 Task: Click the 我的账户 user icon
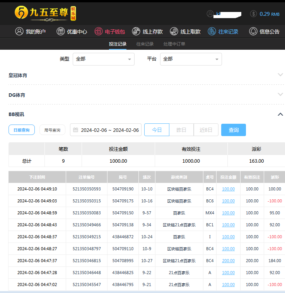tap(19, 32)
